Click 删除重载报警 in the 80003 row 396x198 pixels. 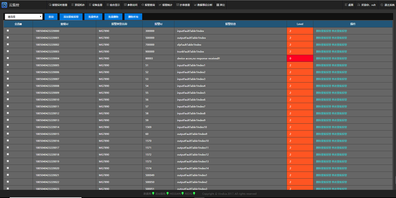click(323, 58)
